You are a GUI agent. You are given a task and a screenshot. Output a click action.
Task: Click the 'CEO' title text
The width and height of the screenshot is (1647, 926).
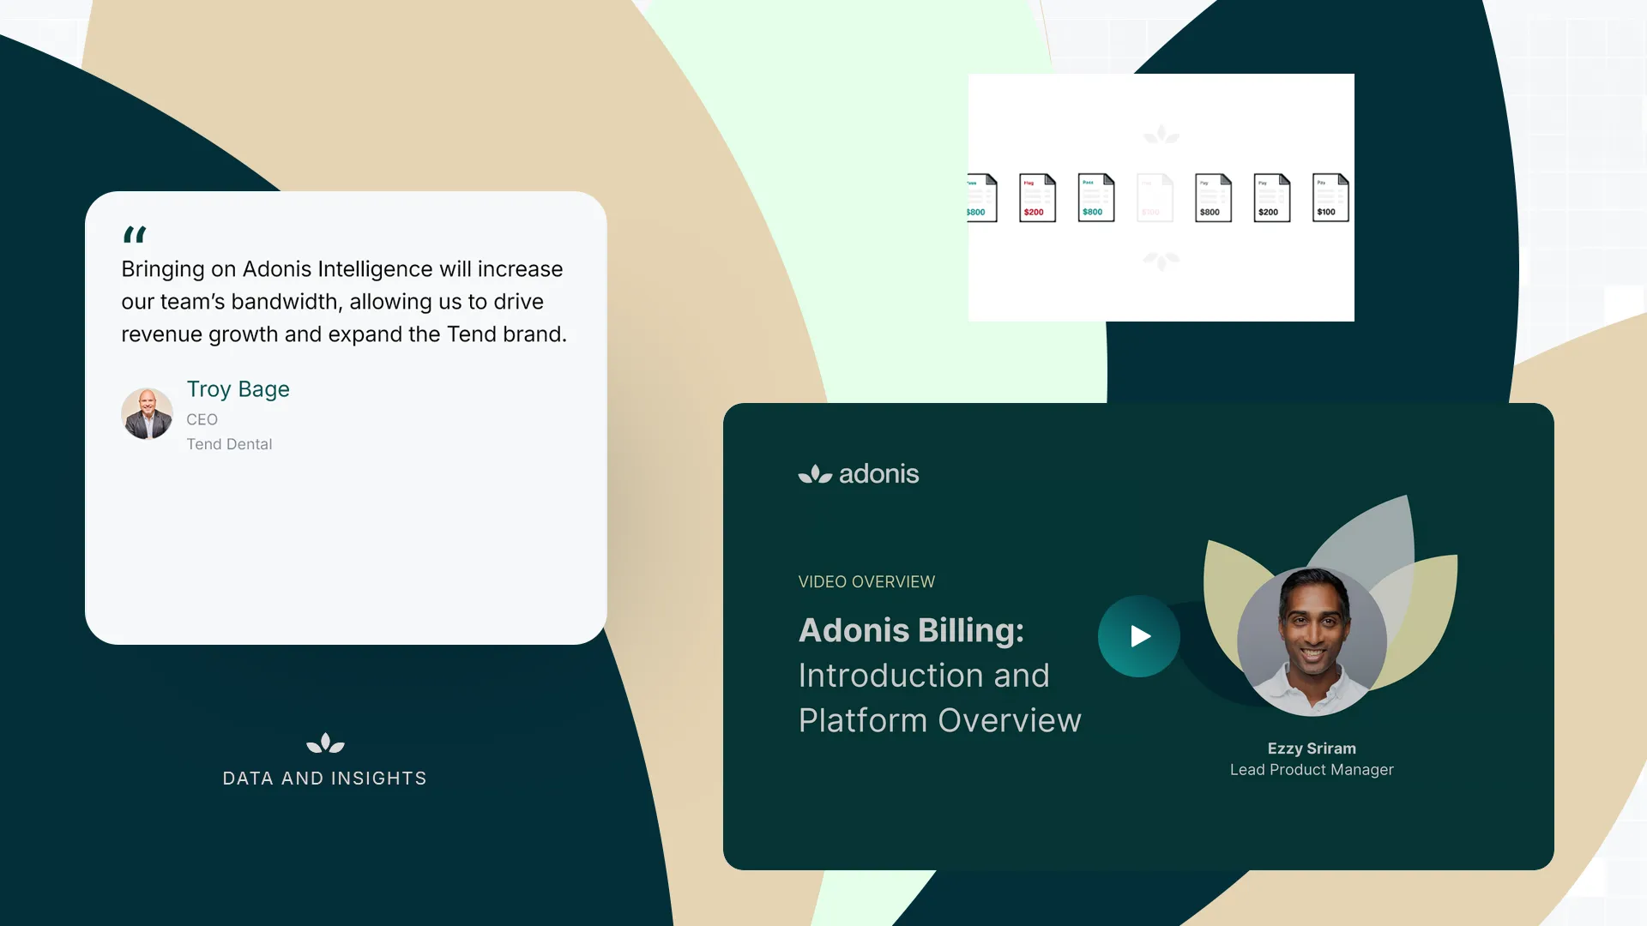point(202,419)
